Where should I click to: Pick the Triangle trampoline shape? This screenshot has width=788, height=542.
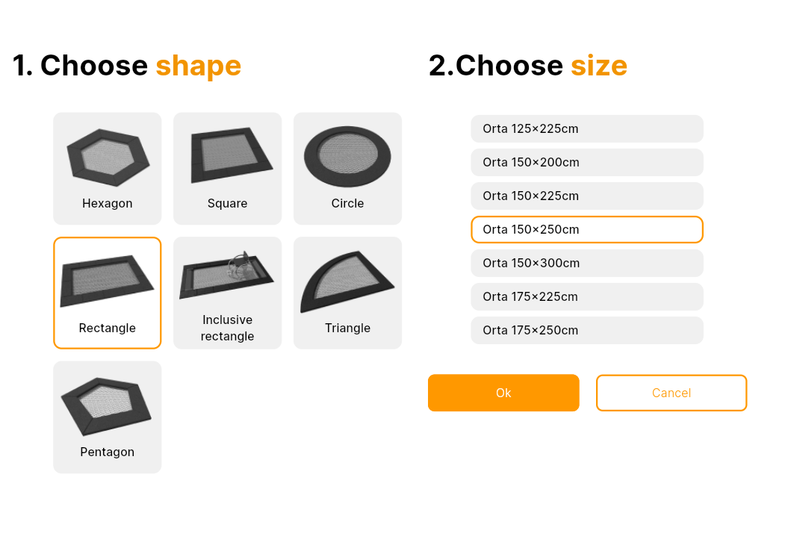tap(347, 293)
